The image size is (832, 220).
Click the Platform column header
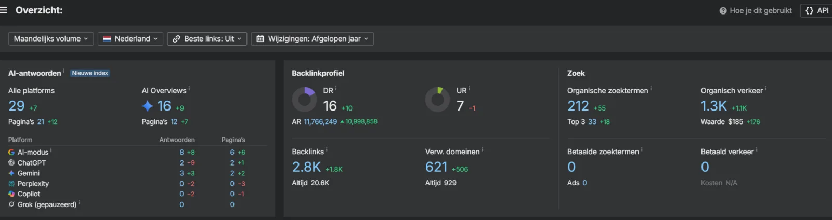click(x=20, y=140)
